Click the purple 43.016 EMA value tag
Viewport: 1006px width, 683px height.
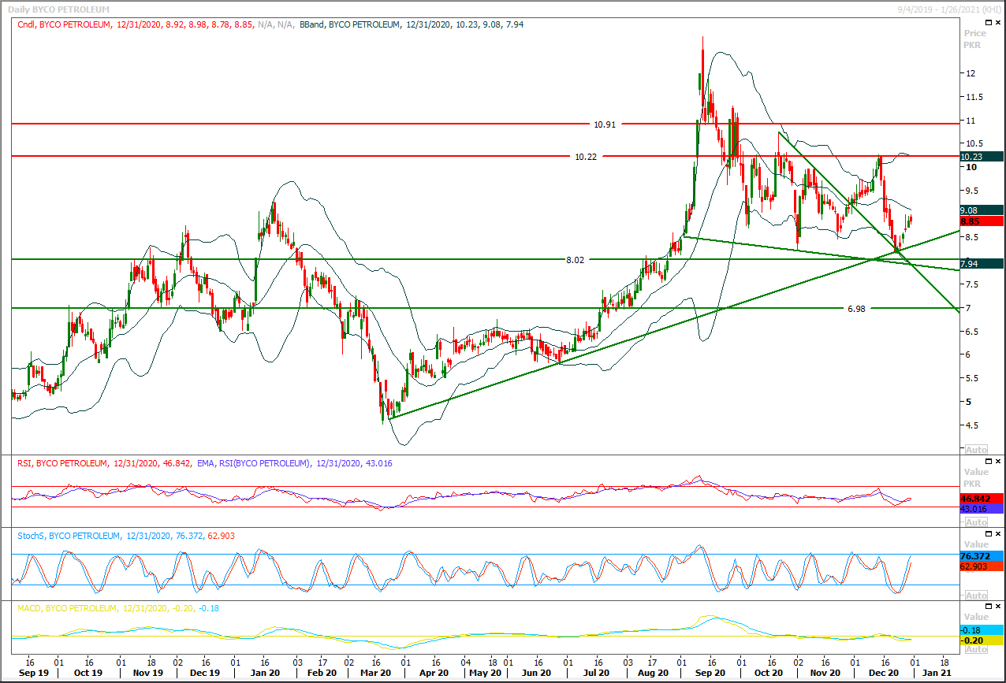coord(981,510)
